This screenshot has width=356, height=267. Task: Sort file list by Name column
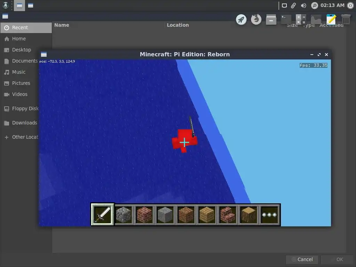click(62, 25)
